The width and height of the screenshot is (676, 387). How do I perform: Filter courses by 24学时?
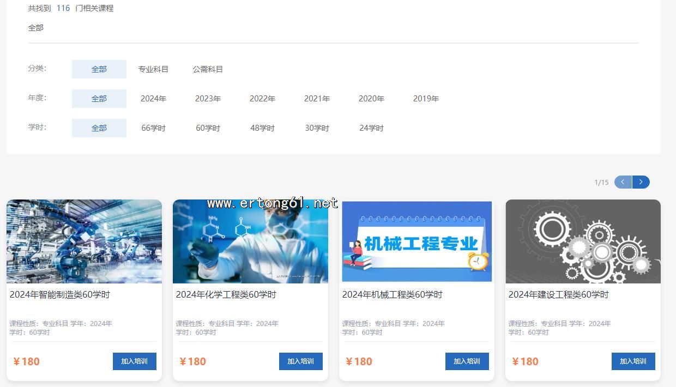coord(371,128)
